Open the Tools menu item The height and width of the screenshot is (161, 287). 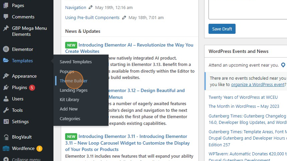17,110
